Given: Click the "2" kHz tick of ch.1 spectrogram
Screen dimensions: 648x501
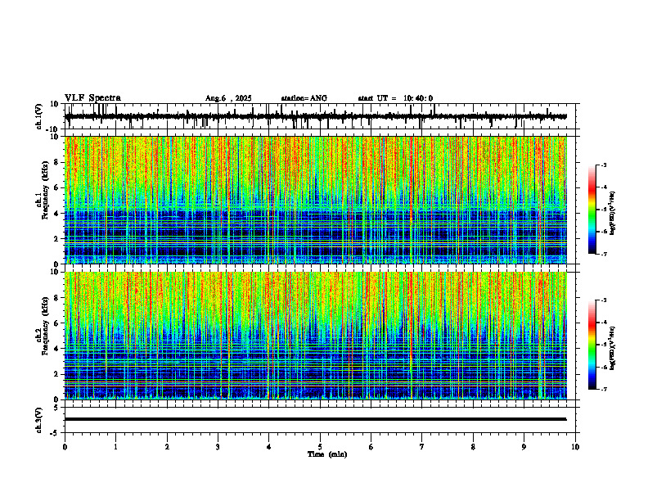Looking at the screenshot, I should [x=57, y=238].
